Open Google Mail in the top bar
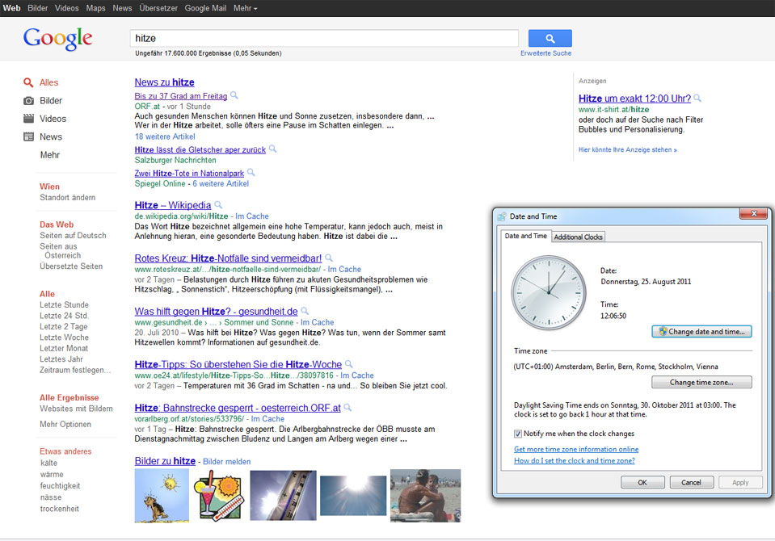The width and height of the screenshot is (775, 541). pyautogui.click(x=205, y=8)
